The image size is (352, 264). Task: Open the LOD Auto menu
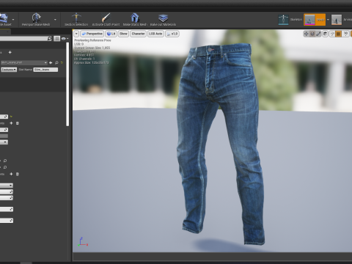(x=155, y=34)
